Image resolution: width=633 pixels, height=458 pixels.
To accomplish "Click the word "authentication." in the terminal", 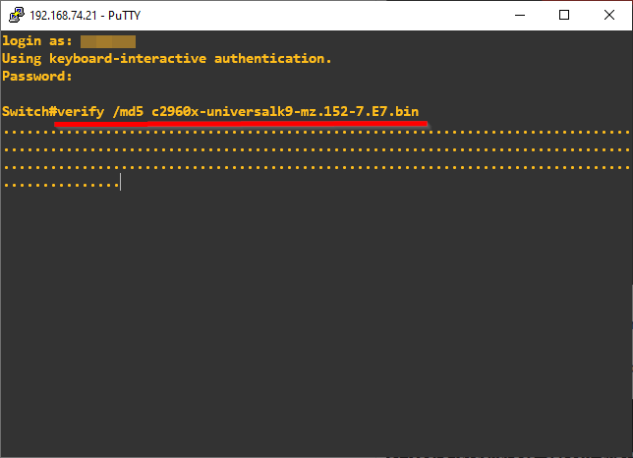I will click(272, 58).
